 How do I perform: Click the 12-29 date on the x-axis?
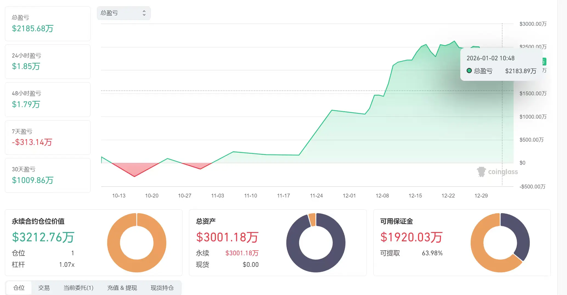[481, 196]
